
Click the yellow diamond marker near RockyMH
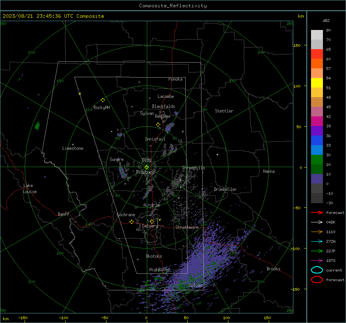(x=103, y=100)
